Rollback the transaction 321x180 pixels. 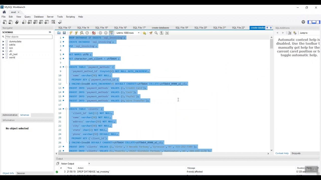[x=106, y=33]
